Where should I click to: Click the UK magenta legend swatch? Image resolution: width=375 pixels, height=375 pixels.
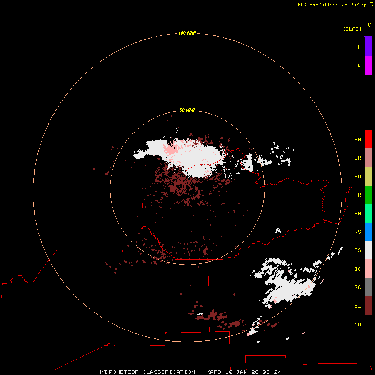[x=368, y=65]
